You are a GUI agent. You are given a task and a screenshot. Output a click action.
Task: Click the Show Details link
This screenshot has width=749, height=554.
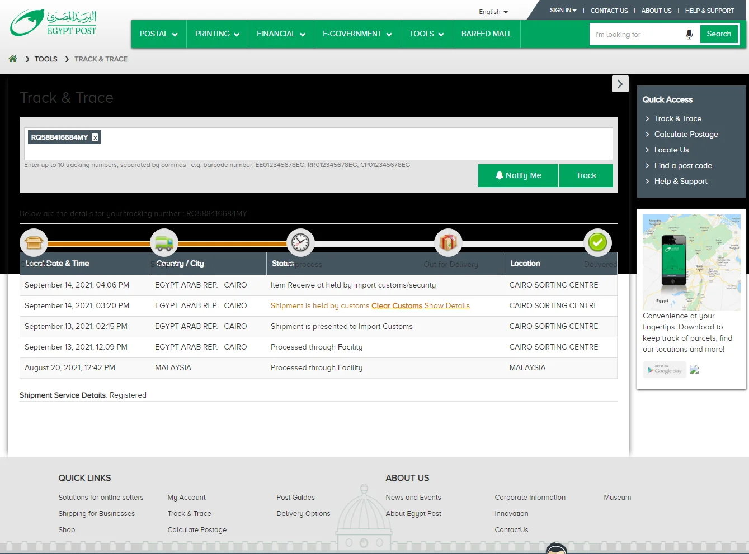point(447,306)
